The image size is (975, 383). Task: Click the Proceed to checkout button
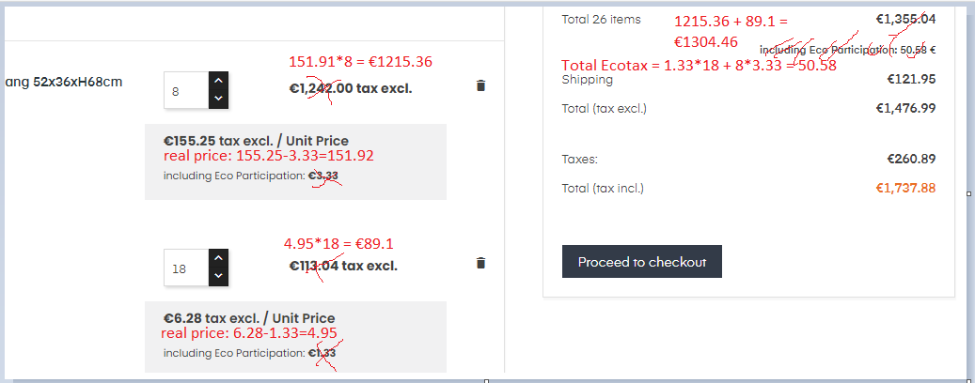(x=641, y=262)
